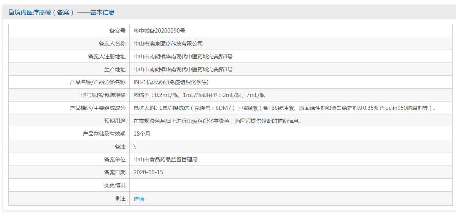This screenshot has height=214, width=456.
Task: Click the 产品存储及有效期 label
Action: pos(105,133)
